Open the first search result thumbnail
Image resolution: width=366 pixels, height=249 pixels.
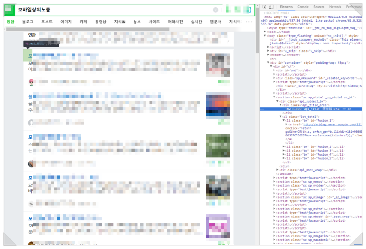218,65
